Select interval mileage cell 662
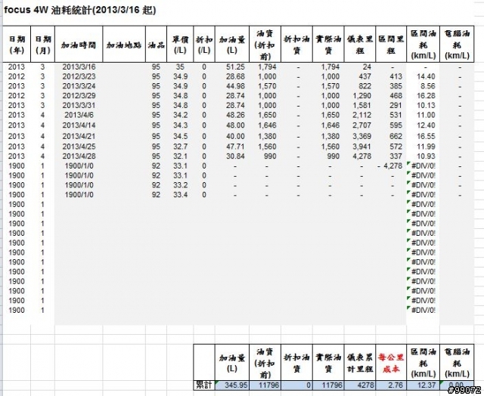Screen dimensions: 484x396 click(396, 136)
